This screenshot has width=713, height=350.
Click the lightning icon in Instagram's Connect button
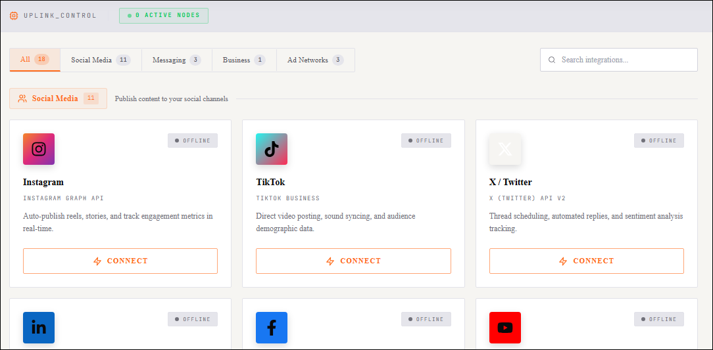click(x=97, y=261)
